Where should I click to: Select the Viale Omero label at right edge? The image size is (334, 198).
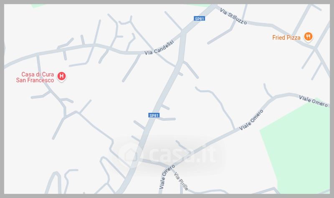click(x=313, y=101)
